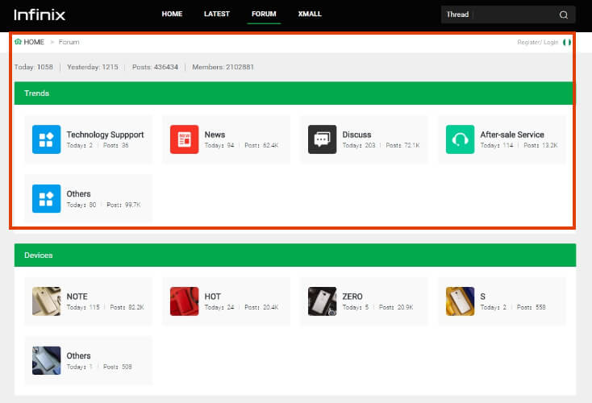
Task: Open the NOTE device board title
Action: [77, 297]
